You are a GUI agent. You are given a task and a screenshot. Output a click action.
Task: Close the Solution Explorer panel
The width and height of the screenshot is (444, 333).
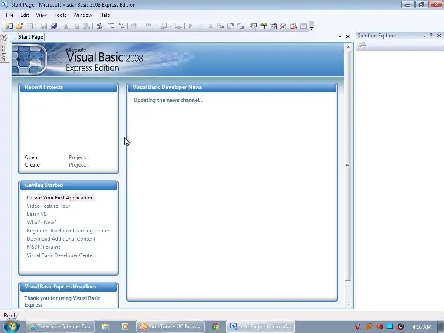439,36
